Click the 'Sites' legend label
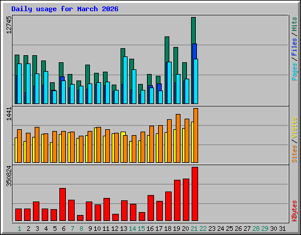 click(x=294, y=154)
